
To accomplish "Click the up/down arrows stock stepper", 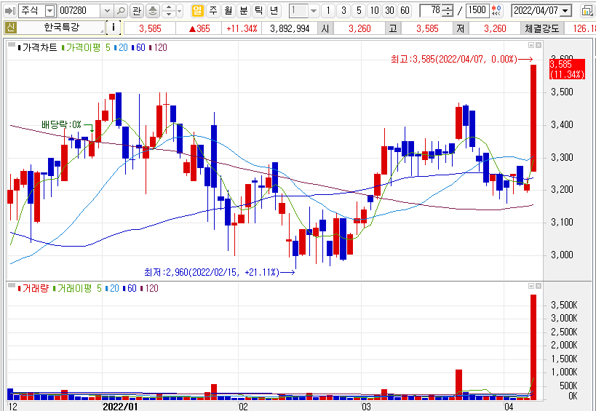I will (169, 11).
